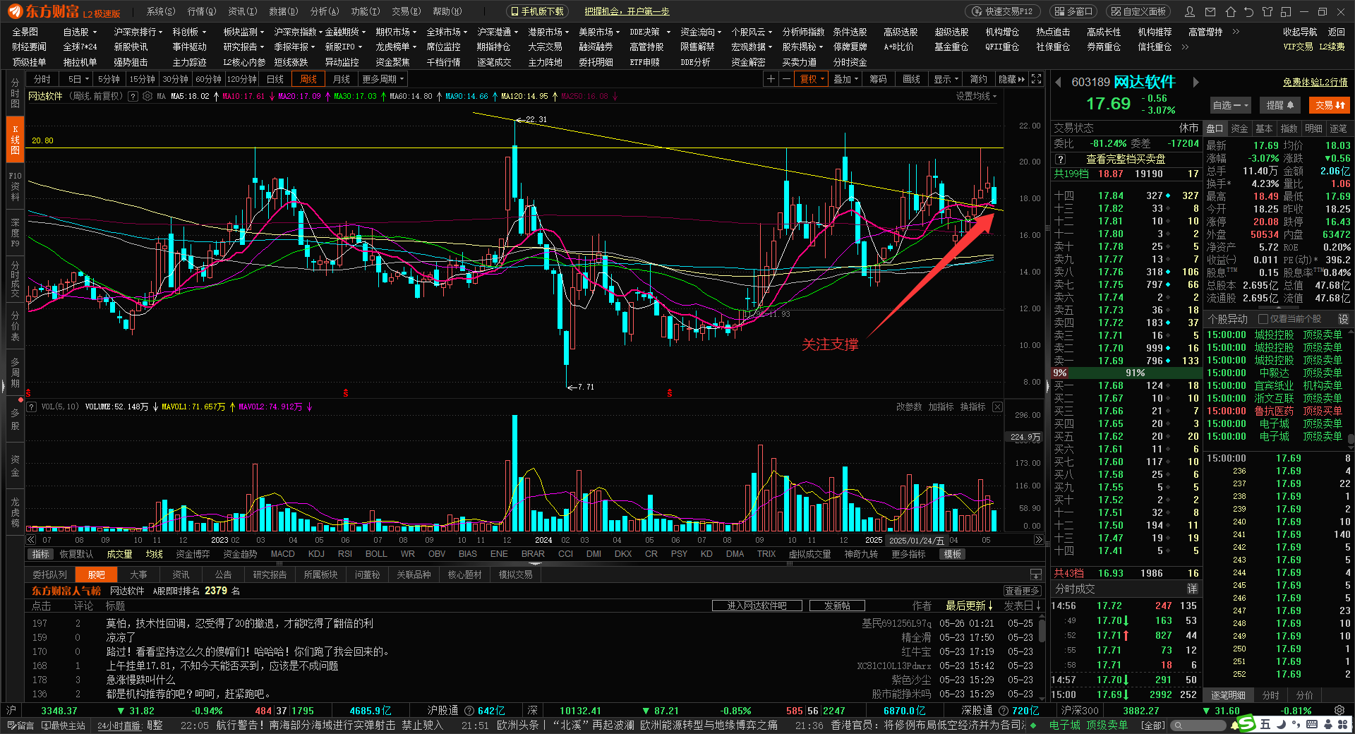Open 分时成交 sidebar item
Screen dimensions: 1355x734
click(15, 279)
